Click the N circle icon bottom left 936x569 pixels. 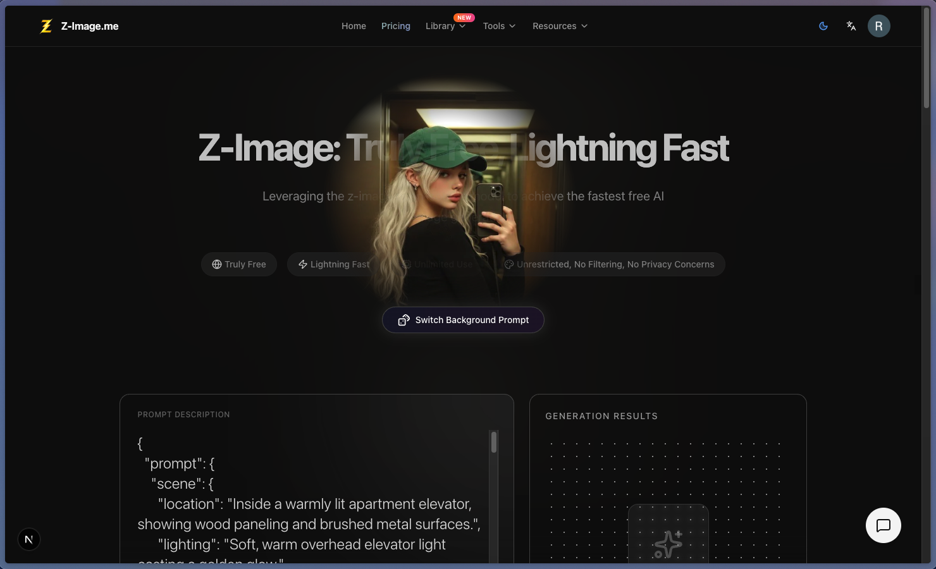[28, 539]
